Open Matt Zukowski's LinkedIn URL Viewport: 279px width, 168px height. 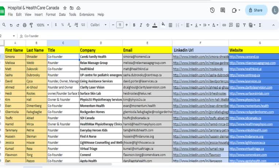(x=198, y=69)
